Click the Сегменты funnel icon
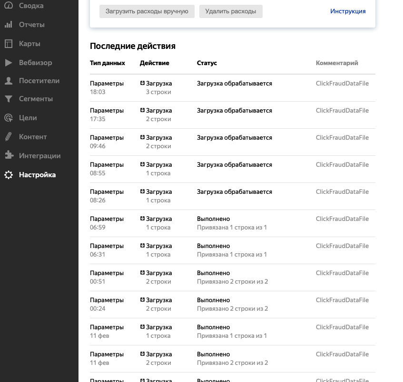This screenshot has width=403, height=382. (x=9, y=99)
